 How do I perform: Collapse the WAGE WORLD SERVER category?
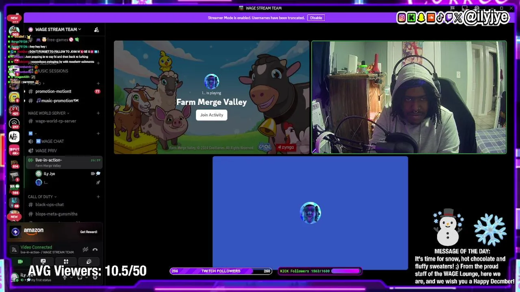pyautogui.click(x=48, y=113)
